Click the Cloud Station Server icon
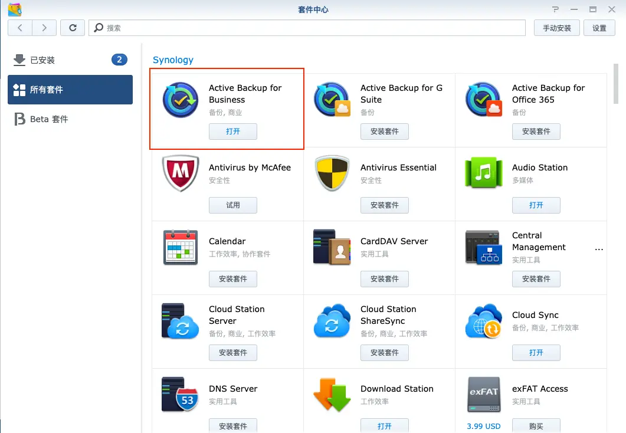Screen dimensions: 626x433 tap(180, 321)
